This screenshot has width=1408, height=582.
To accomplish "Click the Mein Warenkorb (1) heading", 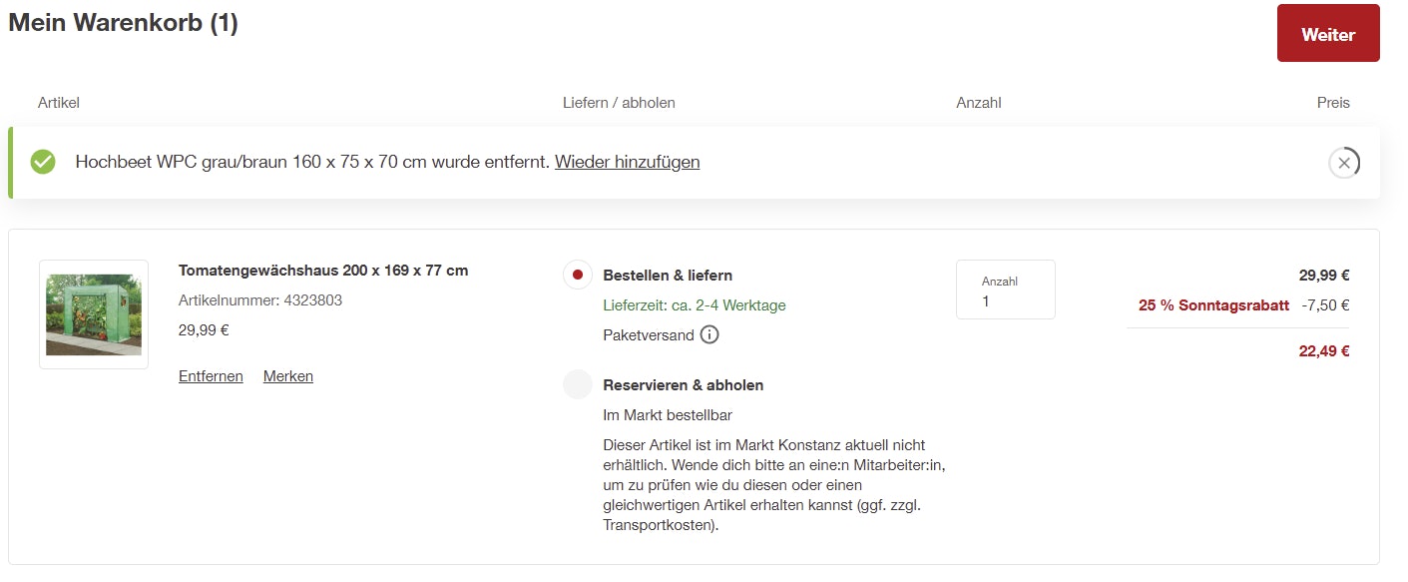I will pyautogui.click(x=123, y=23).
